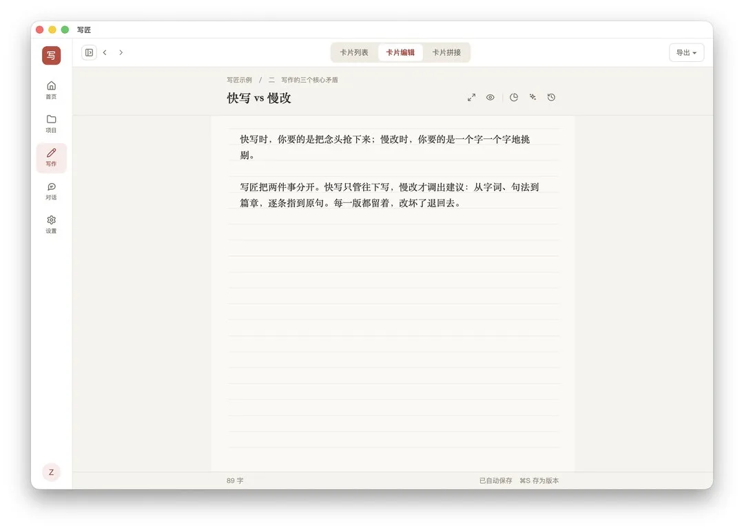Select the 卡片编辑 tab

[400, 52]
